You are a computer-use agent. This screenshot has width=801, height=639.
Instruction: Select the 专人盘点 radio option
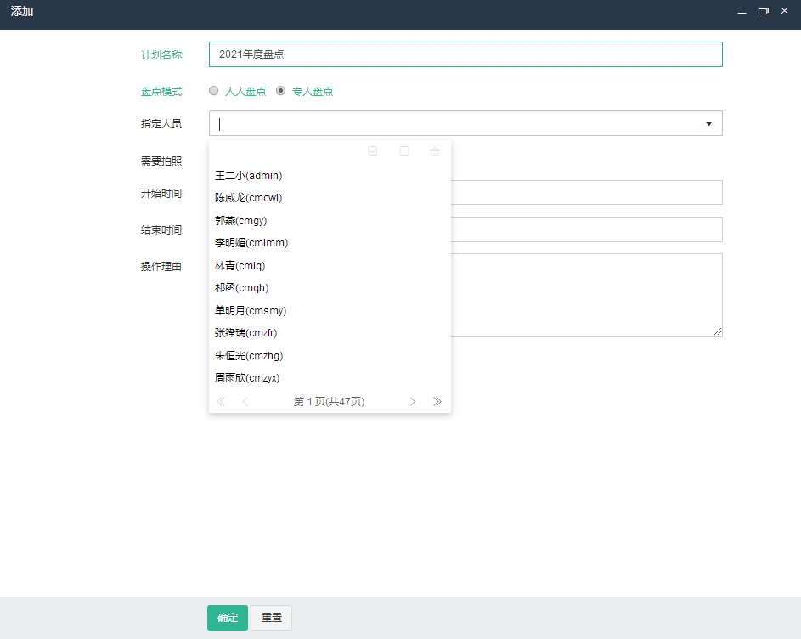[x=281, y=91]
